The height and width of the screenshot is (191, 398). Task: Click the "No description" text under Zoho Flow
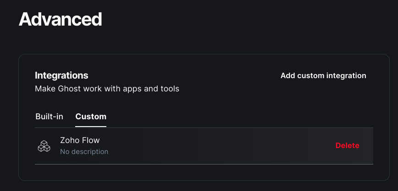coord(84,151)
